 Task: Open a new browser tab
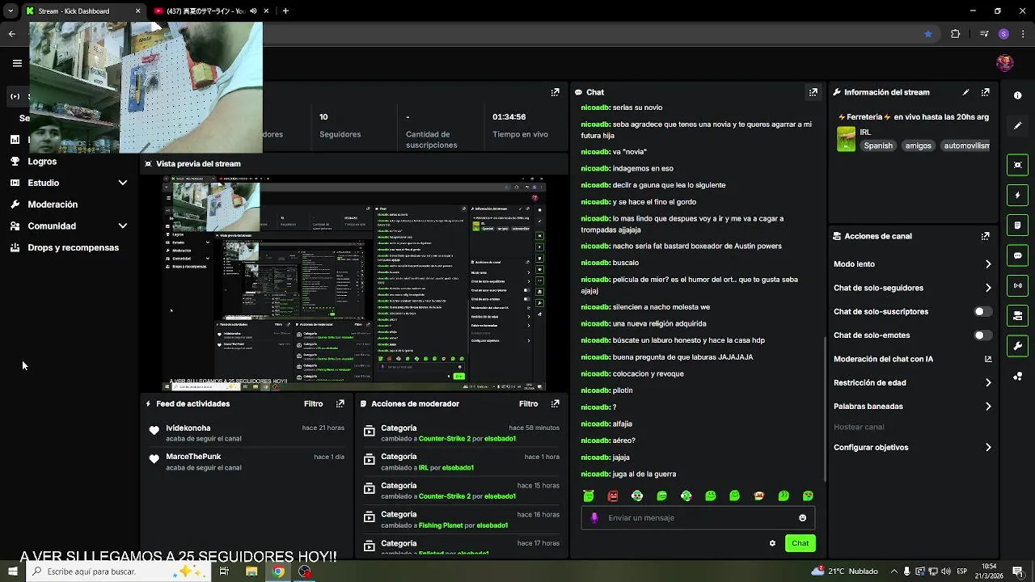coord(285,11)
